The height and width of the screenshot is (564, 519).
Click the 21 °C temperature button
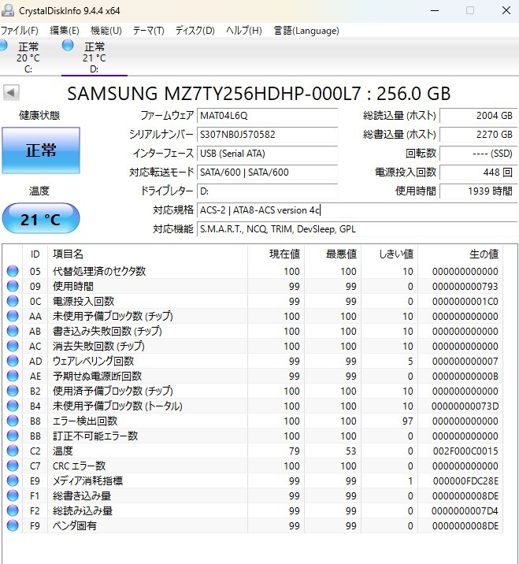coord(41,218)
